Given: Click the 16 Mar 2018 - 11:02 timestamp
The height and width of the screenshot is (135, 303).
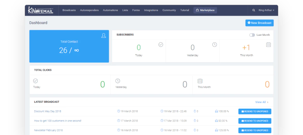Looking at the screenshot, I should 175,130.
